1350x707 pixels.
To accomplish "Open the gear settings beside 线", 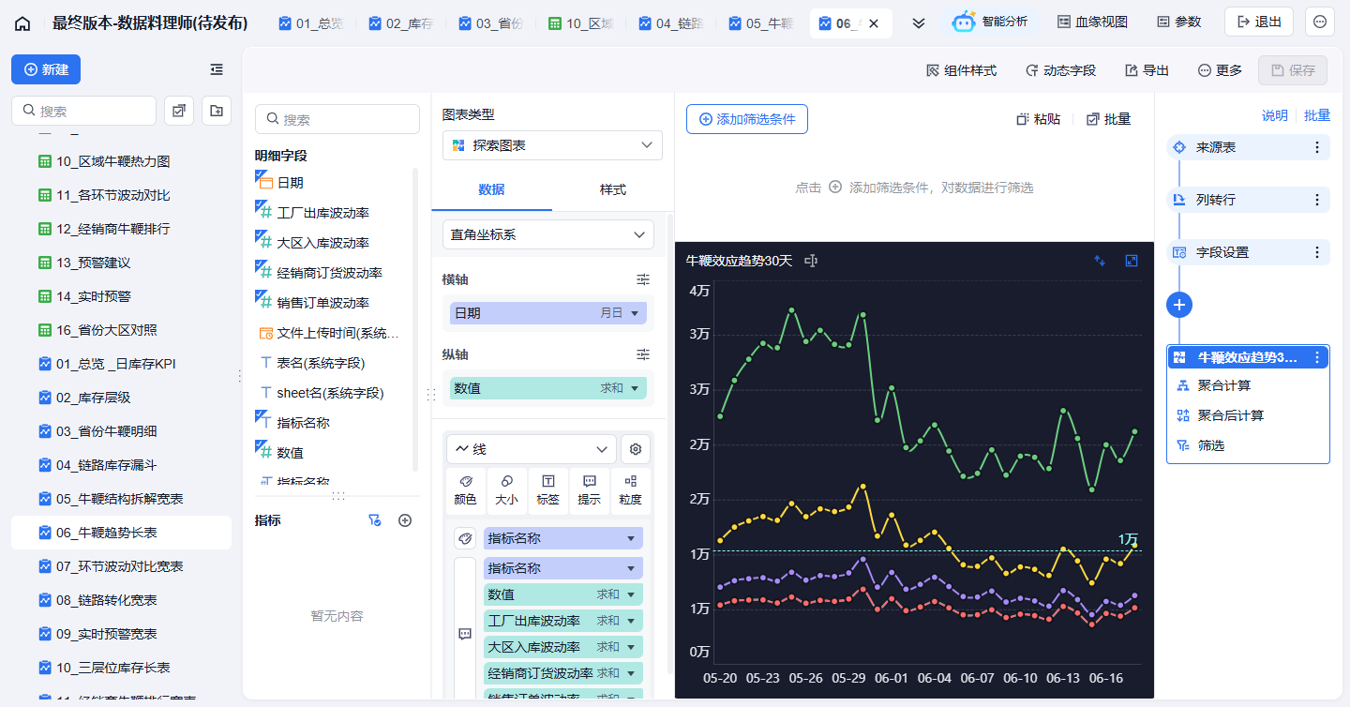I will point(636,449).
